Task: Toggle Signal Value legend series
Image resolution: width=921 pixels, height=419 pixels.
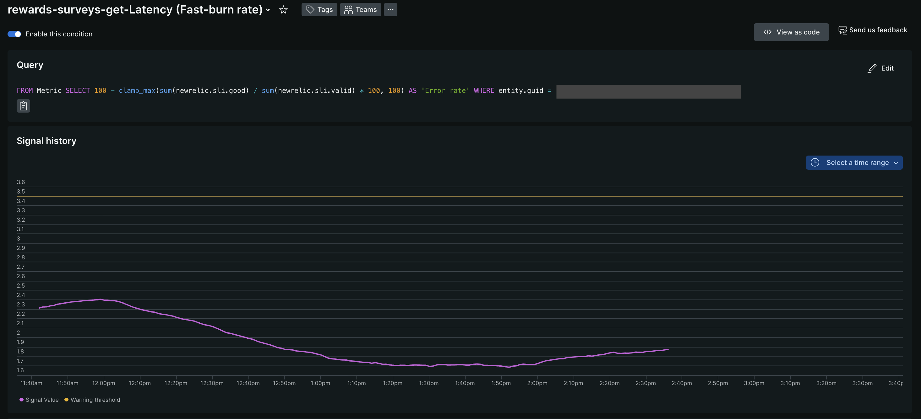Action: click(x=39, y=400)
